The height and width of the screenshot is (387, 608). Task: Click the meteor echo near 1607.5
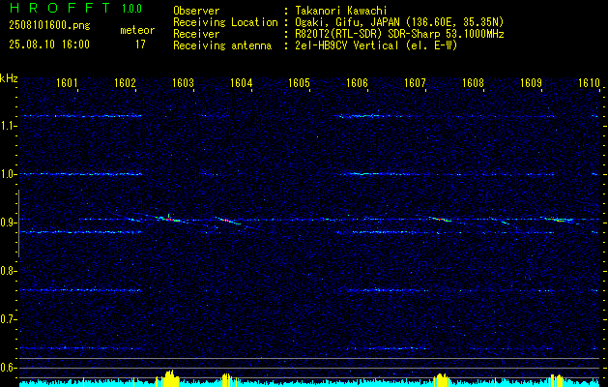pos(442,219)
